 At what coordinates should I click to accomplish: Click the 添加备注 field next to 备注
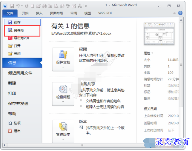pyautogui.click(x=173, y=98)
